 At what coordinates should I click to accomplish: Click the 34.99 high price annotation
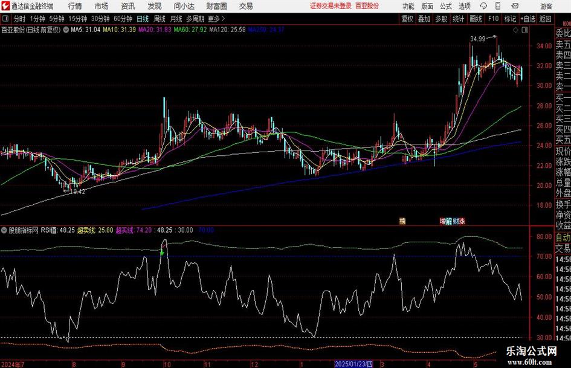(478, 39)
